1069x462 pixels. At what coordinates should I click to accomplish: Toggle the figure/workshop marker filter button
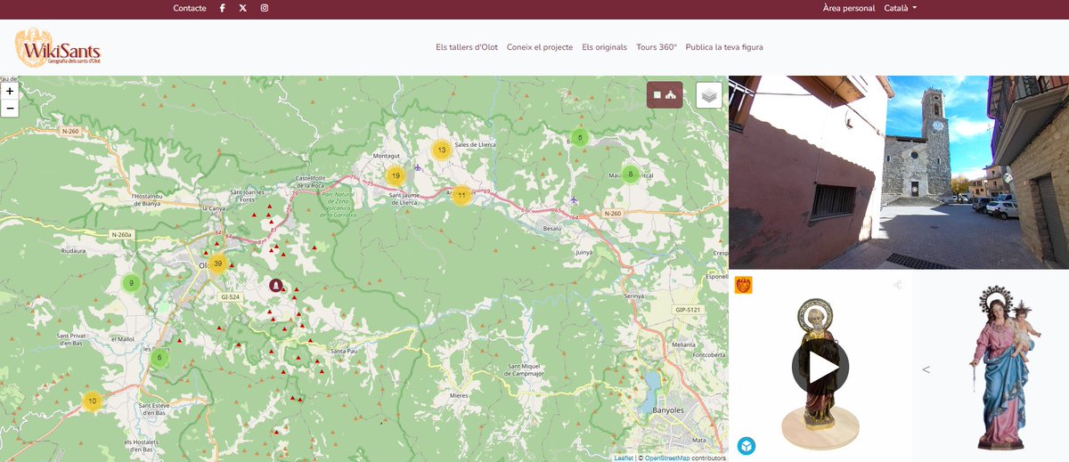click(x=665, y=94)
